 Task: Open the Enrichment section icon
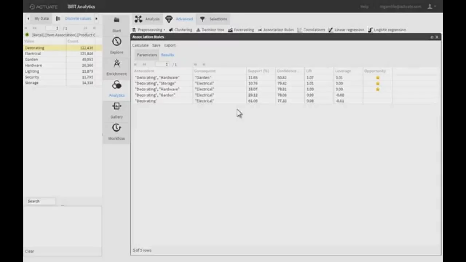[116, 63]
